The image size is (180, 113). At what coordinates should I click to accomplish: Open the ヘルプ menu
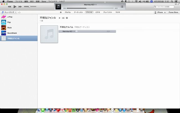(x=62, y=1)
